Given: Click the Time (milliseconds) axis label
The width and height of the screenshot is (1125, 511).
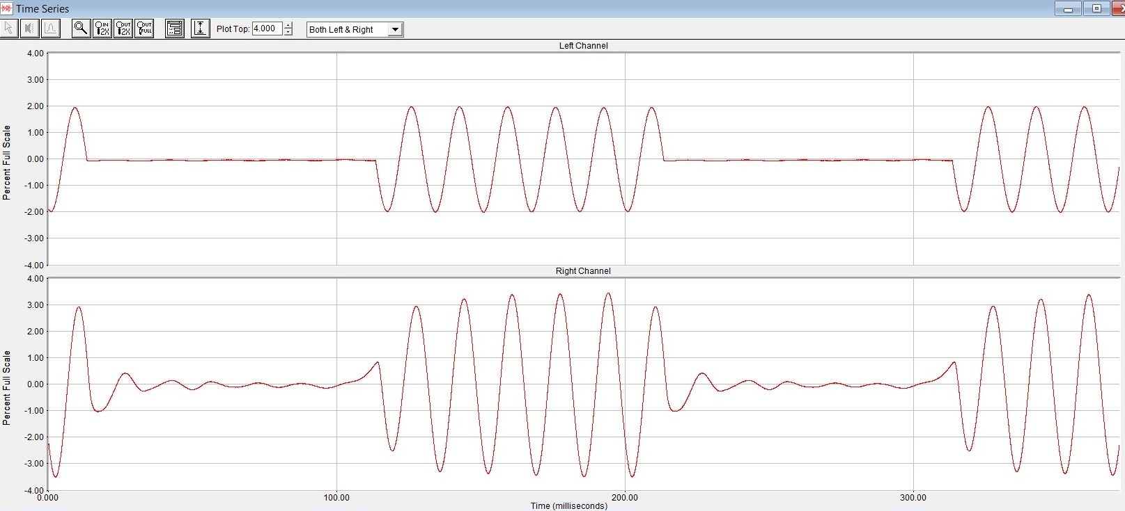Looking at the screenshot, I should pos(568,505).
